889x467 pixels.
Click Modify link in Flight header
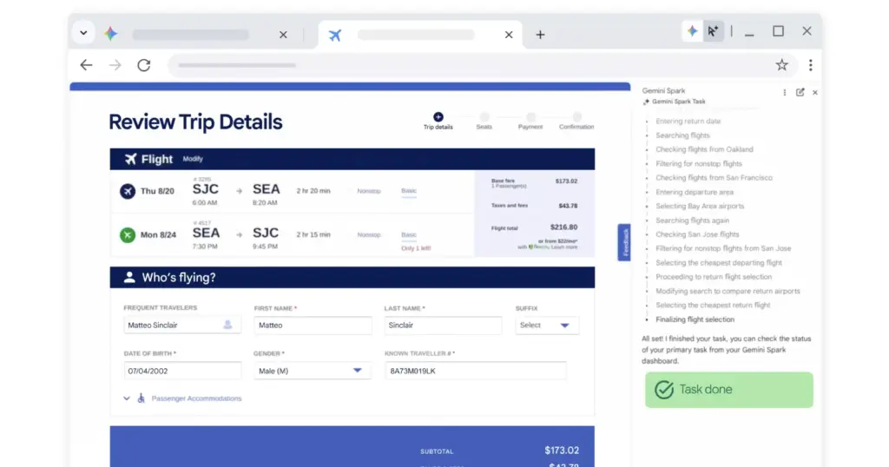pyautogui.click(x=193, y=159)
